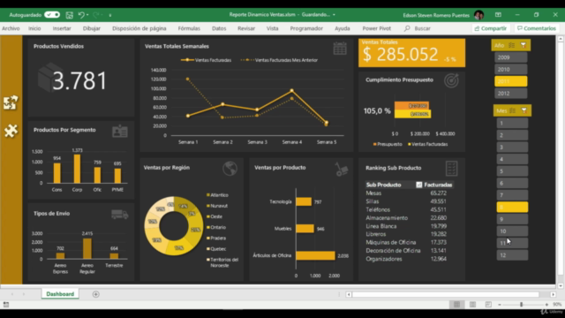Click the macro record icon in status bar
This screenshot has width=565, height=318.
pos(6,305)
